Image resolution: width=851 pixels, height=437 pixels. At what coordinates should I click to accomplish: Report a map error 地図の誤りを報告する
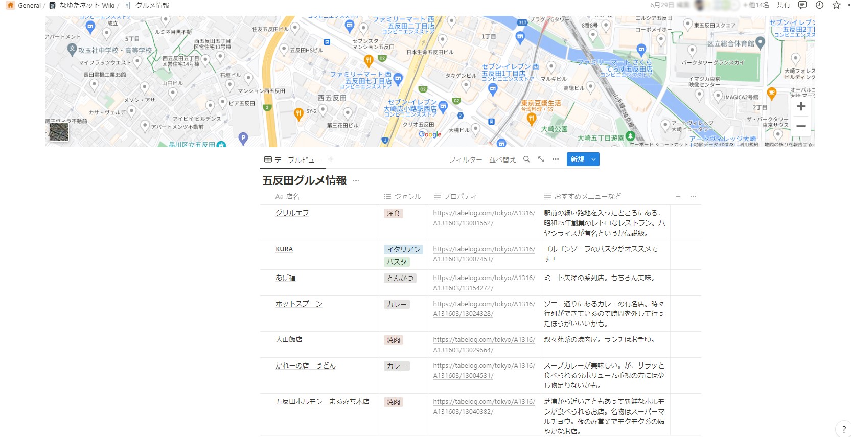tap(788, 145)
